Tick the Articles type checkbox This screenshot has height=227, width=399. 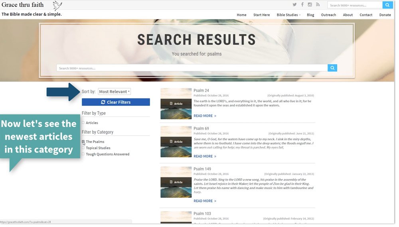coord(83,122)
